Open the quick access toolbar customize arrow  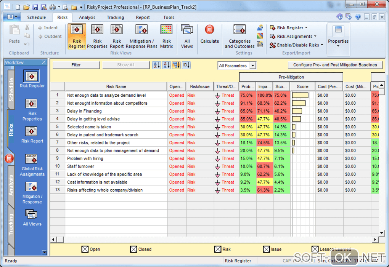coord(81,7)
